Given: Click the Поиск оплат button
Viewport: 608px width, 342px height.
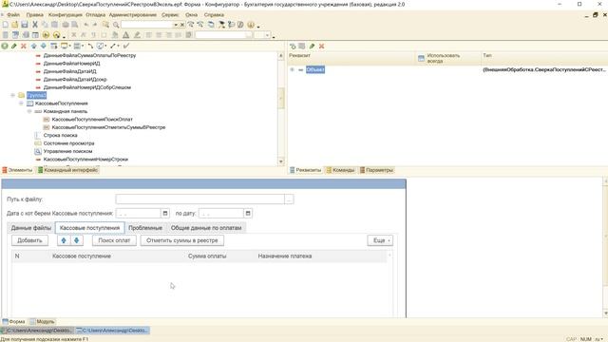Looking at the screenshot, I should tap(114, 240).
